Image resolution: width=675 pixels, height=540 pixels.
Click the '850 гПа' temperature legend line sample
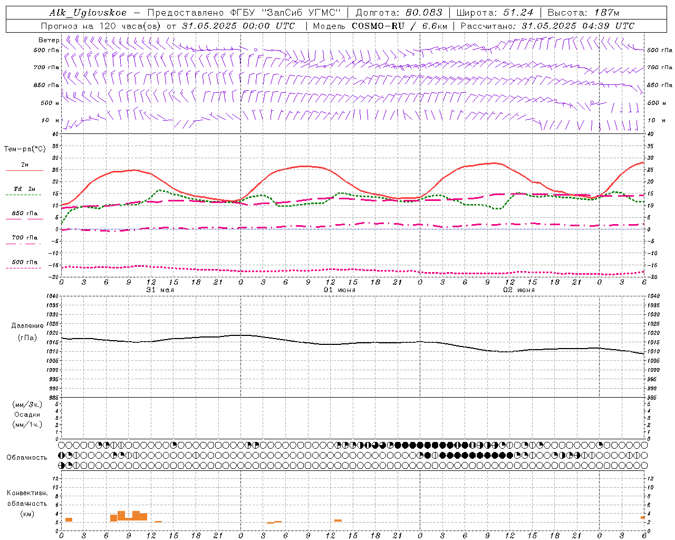pyautogui.click(x=24, y=219)
